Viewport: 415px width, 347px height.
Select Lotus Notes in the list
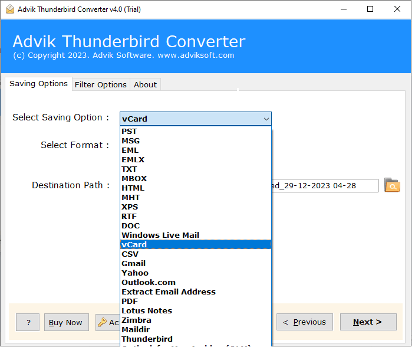(196, 311)
